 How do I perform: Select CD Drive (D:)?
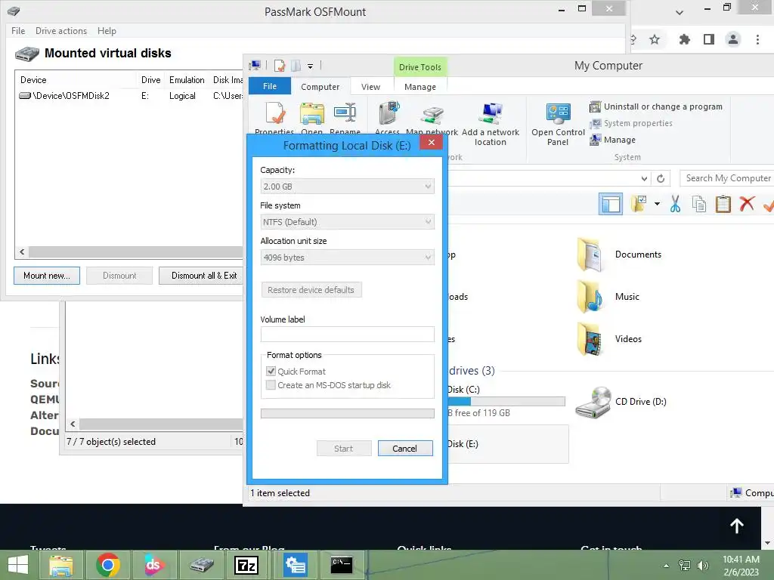[x=621, y=402]
